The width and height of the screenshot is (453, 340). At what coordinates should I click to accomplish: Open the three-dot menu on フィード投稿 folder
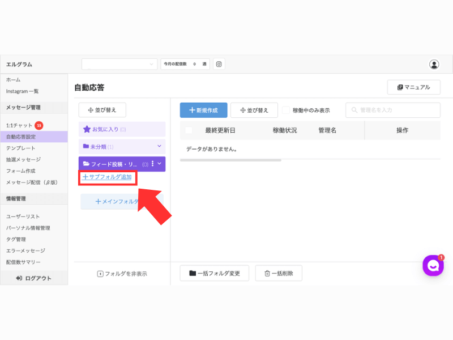152,164
